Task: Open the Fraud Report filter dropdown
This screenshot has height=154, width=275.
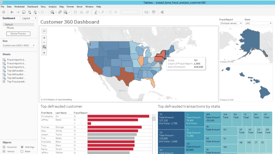Action: pyautogui.click(x=231, y=23)
